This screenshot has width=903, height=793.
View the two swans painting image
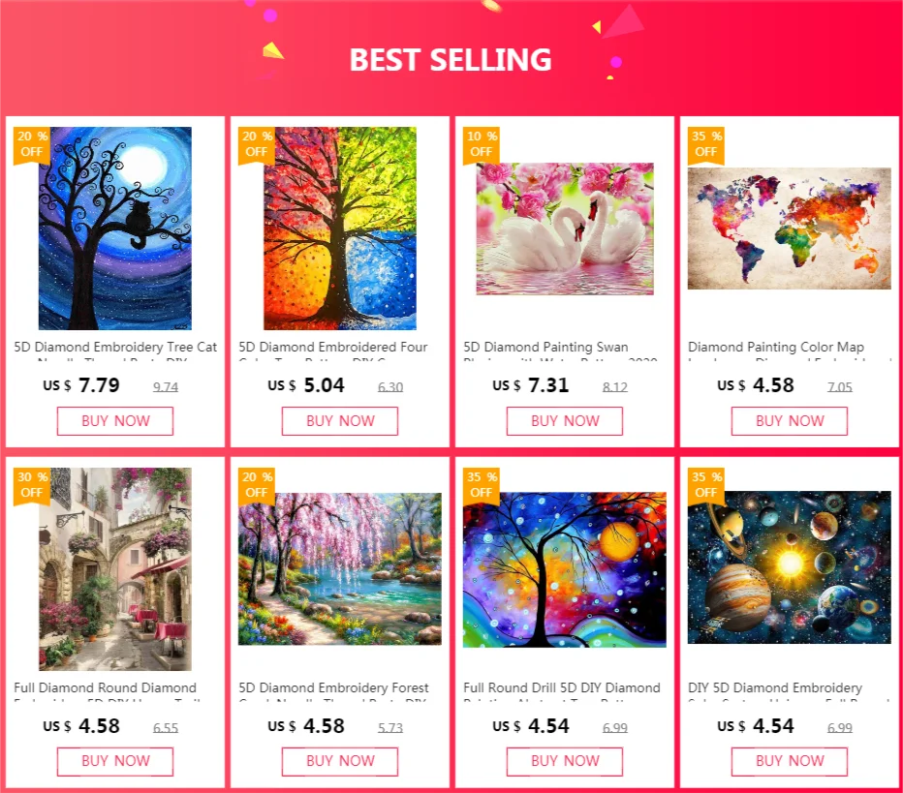(x=565, y=229)
